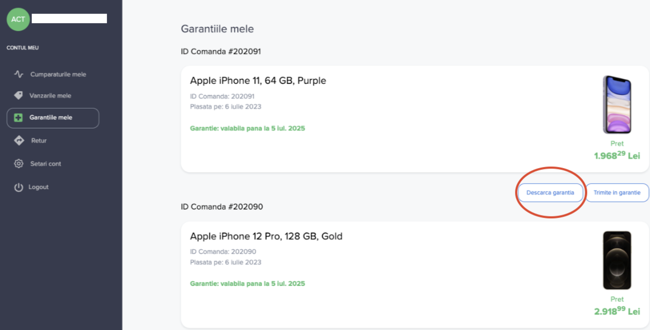Click the gold iPhone 12 Pro thumbnail

(617, 260)
